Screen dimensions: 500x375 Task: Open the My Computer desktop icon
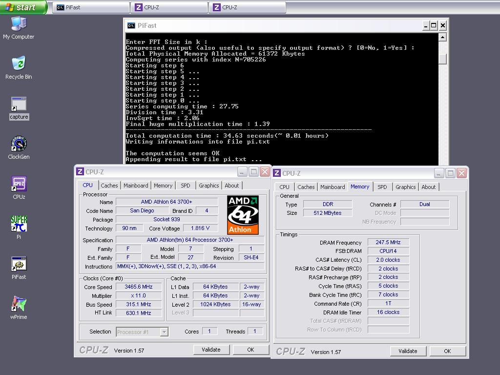click(x=19, y=28)
